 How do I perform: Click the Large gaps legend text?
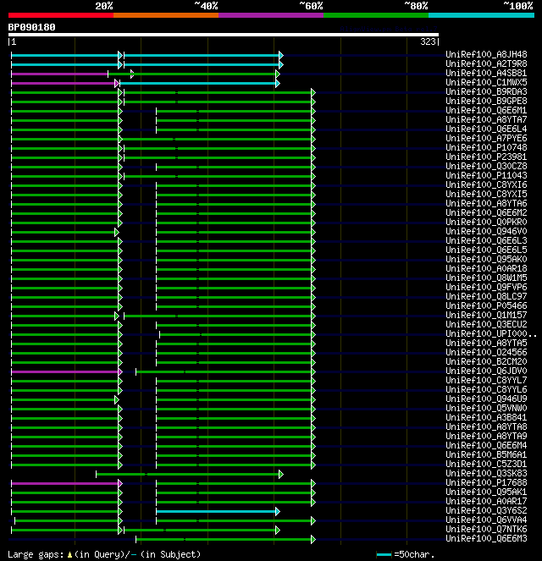click(x=104, y=554)
